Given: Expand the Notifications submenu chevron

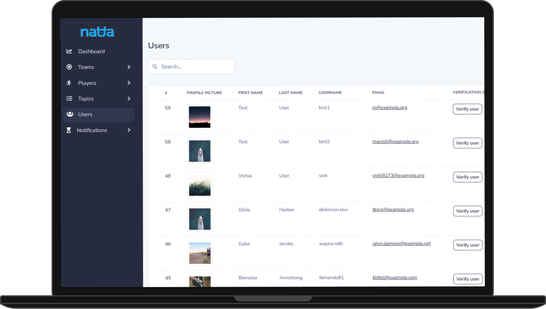Looking at the screenshot, I should click(x=129, y=130).
